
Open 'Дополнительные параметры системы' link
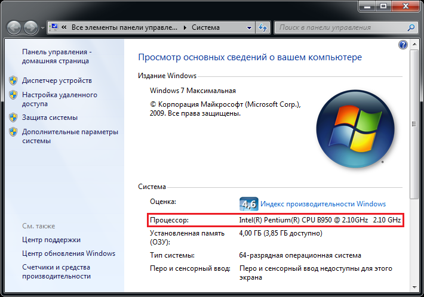coord(70,136)
